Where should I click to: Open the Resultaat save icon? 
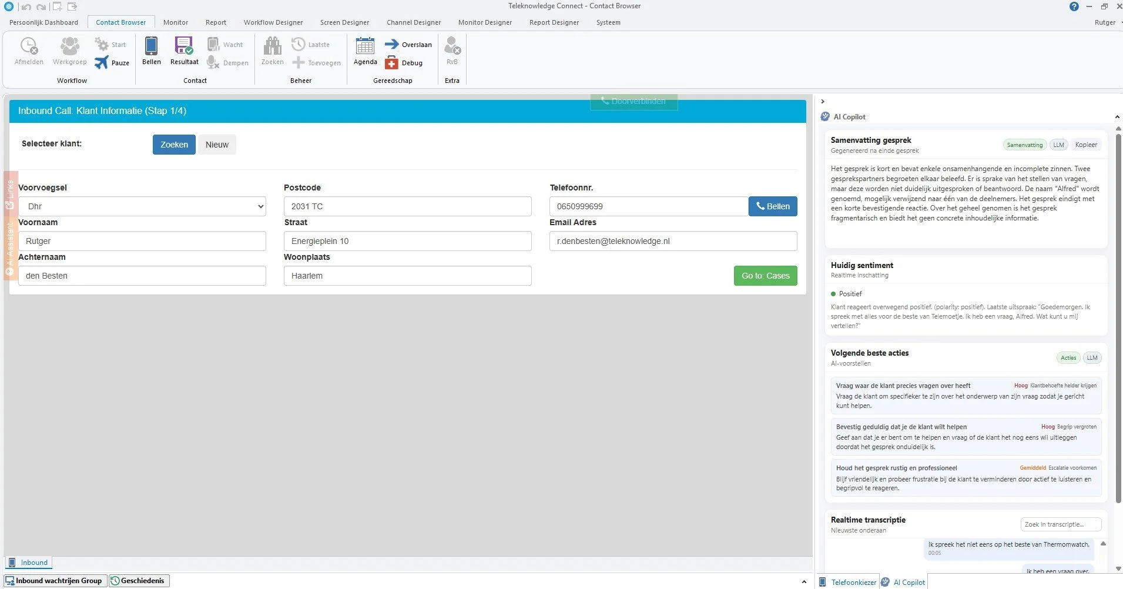184,46
